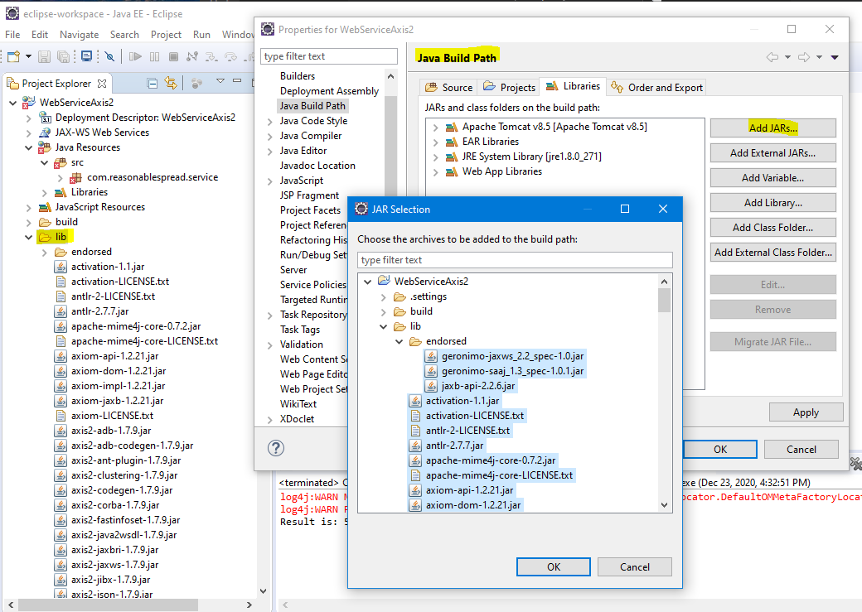The image size is (862, 612).
Task: Click the Suspend debug icon
Action: coord(154,56)
